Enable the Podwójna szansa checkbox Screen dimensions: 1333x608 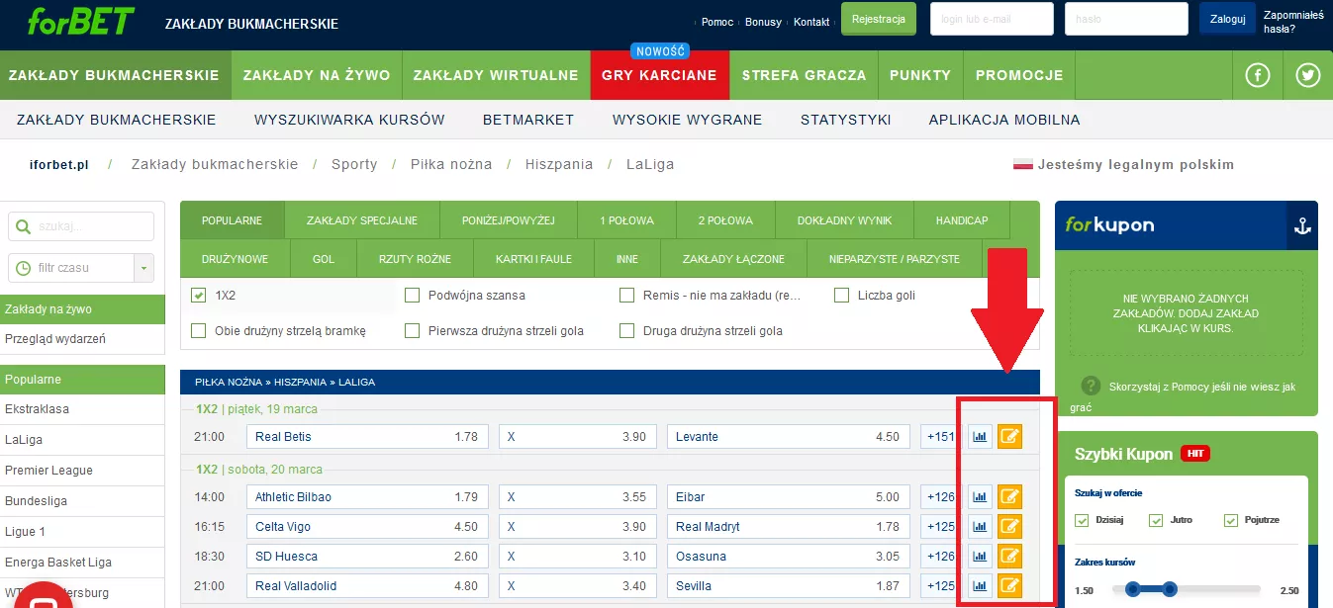click(413, 295)
